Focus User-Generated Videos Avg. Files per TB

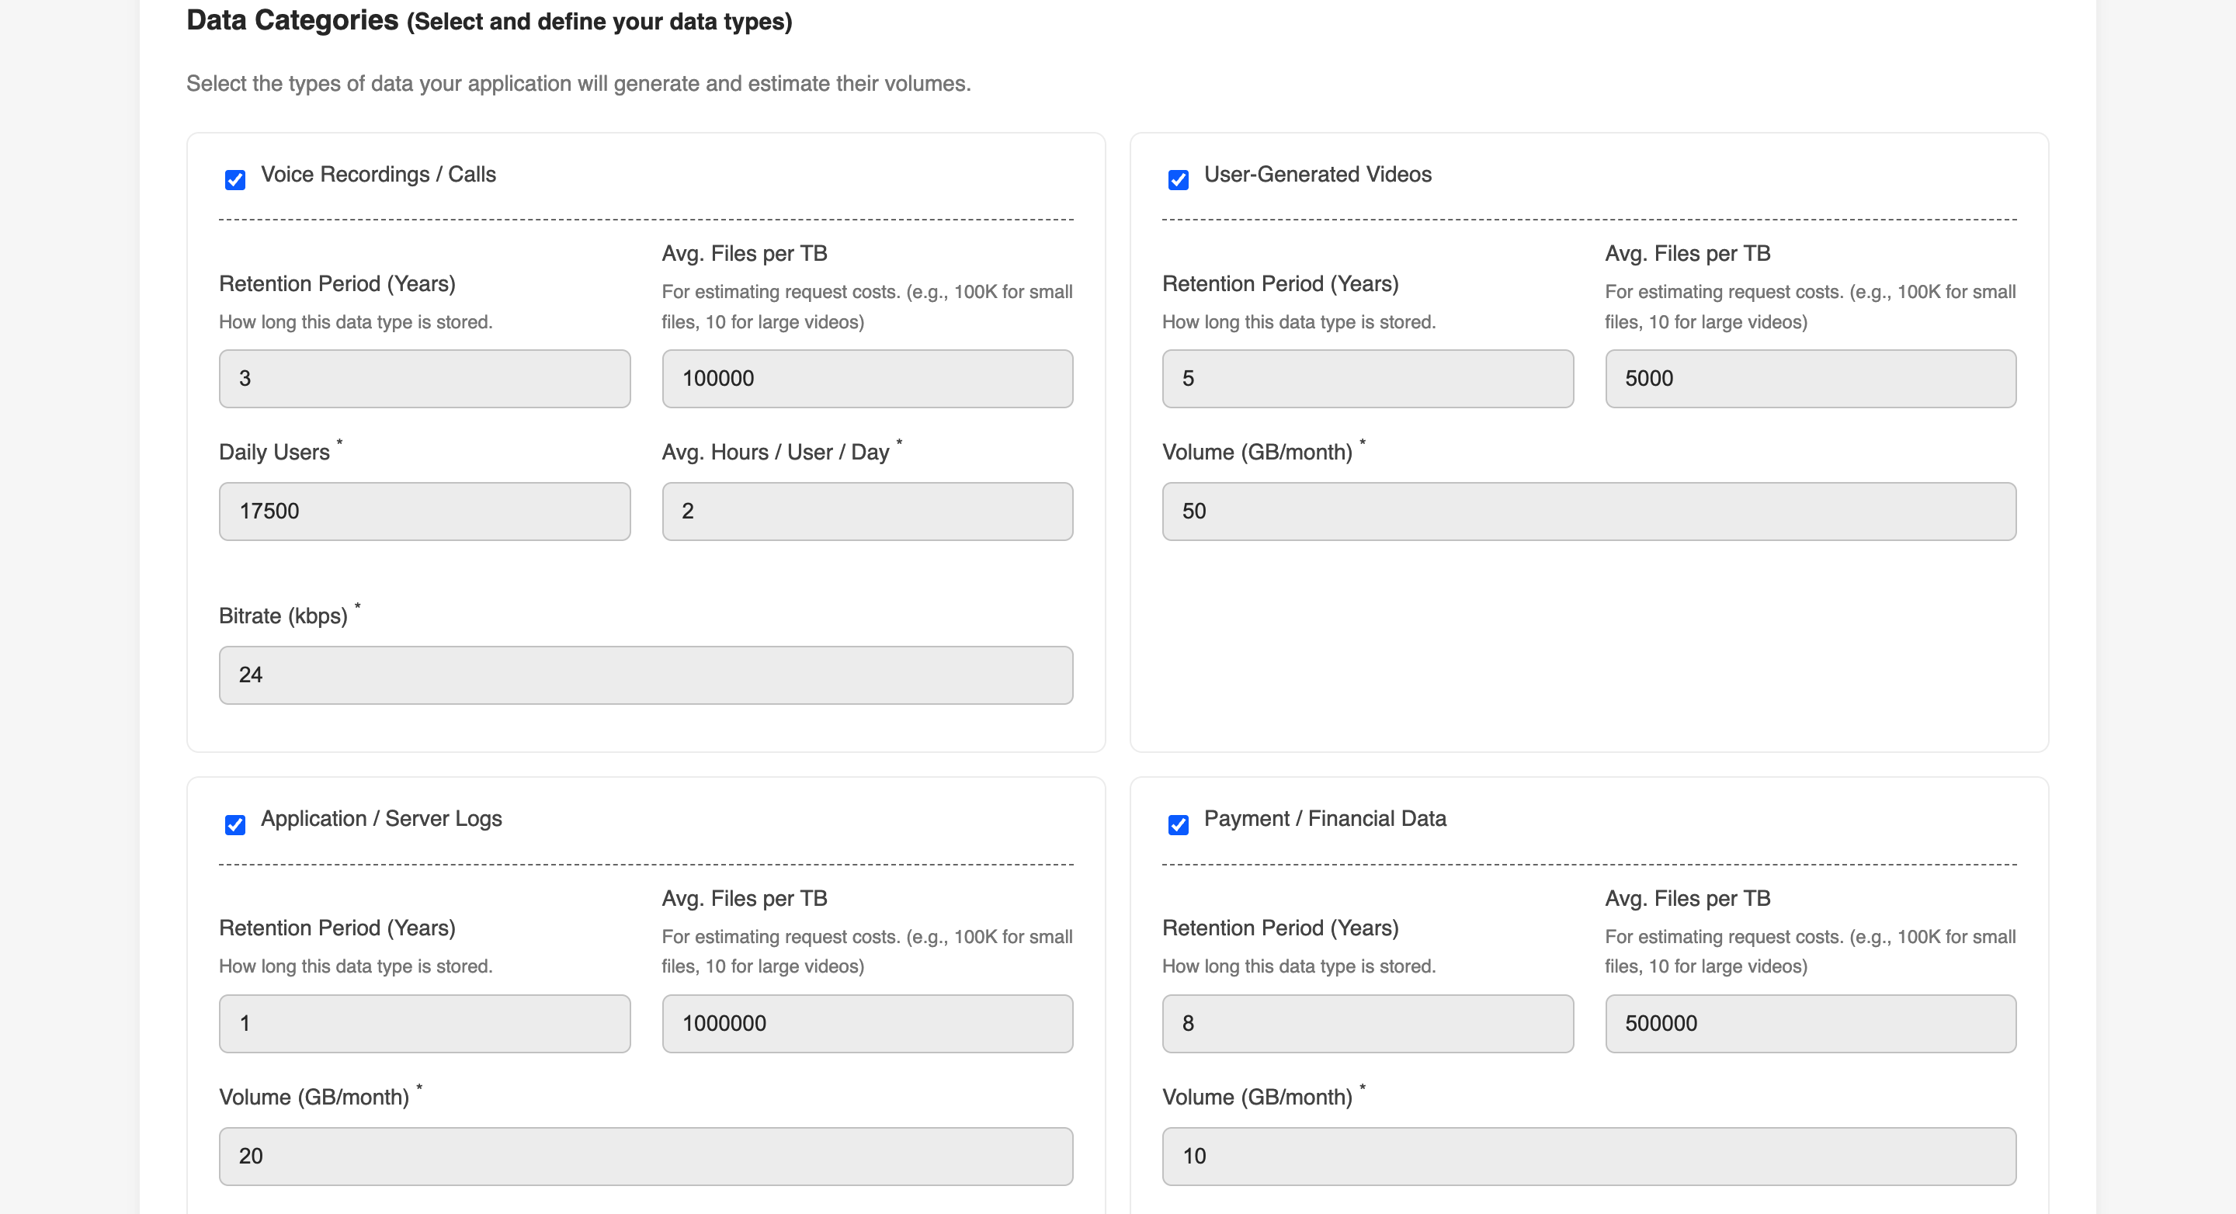1810,378
